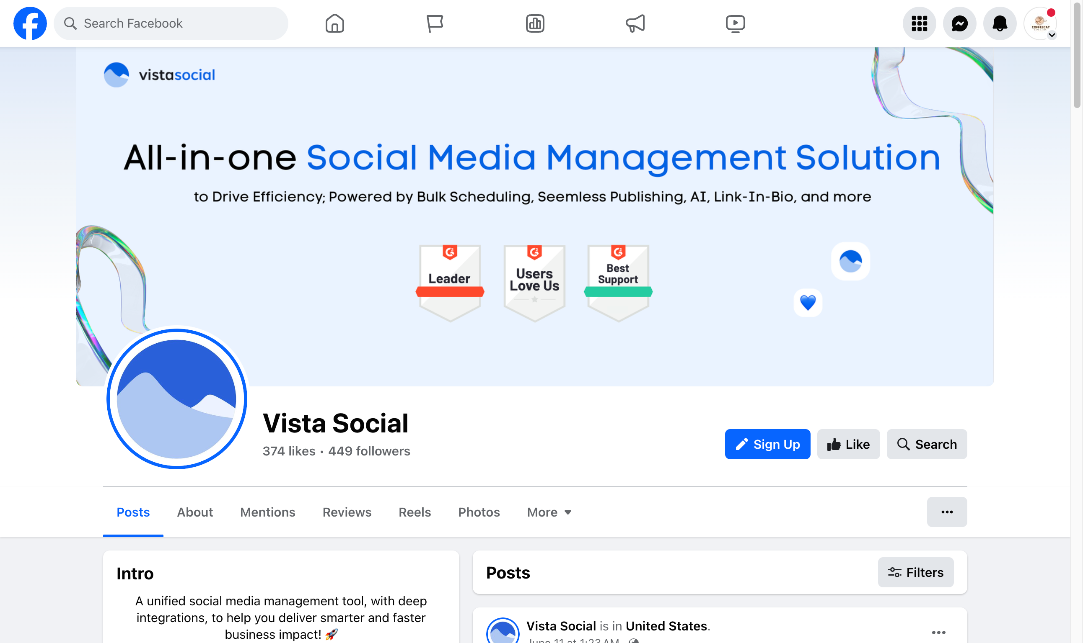
Task: Like the Vista Social page
Action: coord(848,444)
